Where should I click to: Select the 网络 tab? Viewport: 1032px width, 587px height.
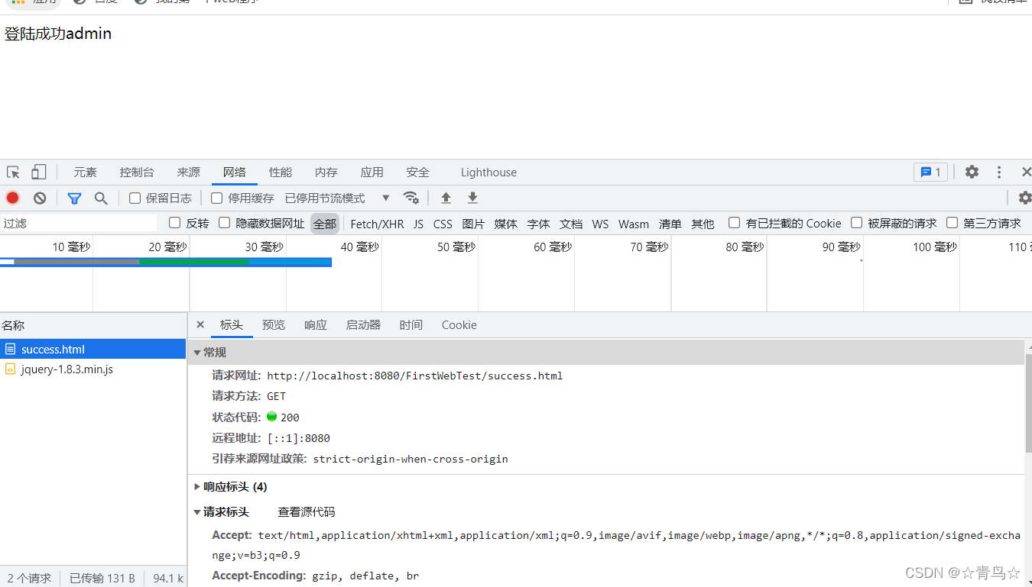pos(235,172)
